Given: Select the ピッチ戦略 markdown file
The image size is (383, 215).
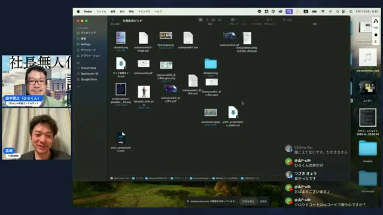Looking at the screenshot, I should [121, 67].
